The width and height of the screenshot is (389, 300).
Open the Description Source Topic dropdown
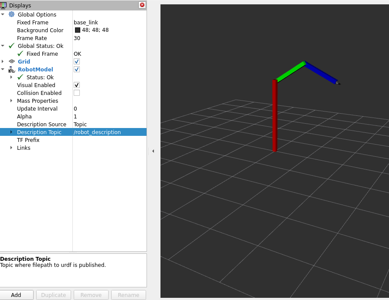[80, 125]
